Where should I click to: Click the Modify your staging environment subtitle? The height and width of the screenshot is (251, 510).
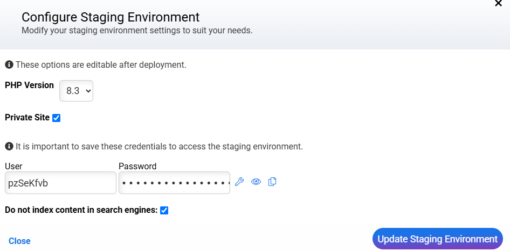pyautogui.click(x=137, y=31)
